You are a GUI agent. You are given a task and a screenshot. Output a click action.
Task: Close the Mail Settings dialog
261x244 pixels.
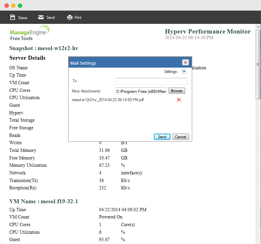(x=186, y=62)
